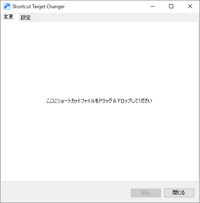Maximize the Shortcut Target Changer window
The image size is (200, 203).
pyautogui.click(x=171, y=6)
